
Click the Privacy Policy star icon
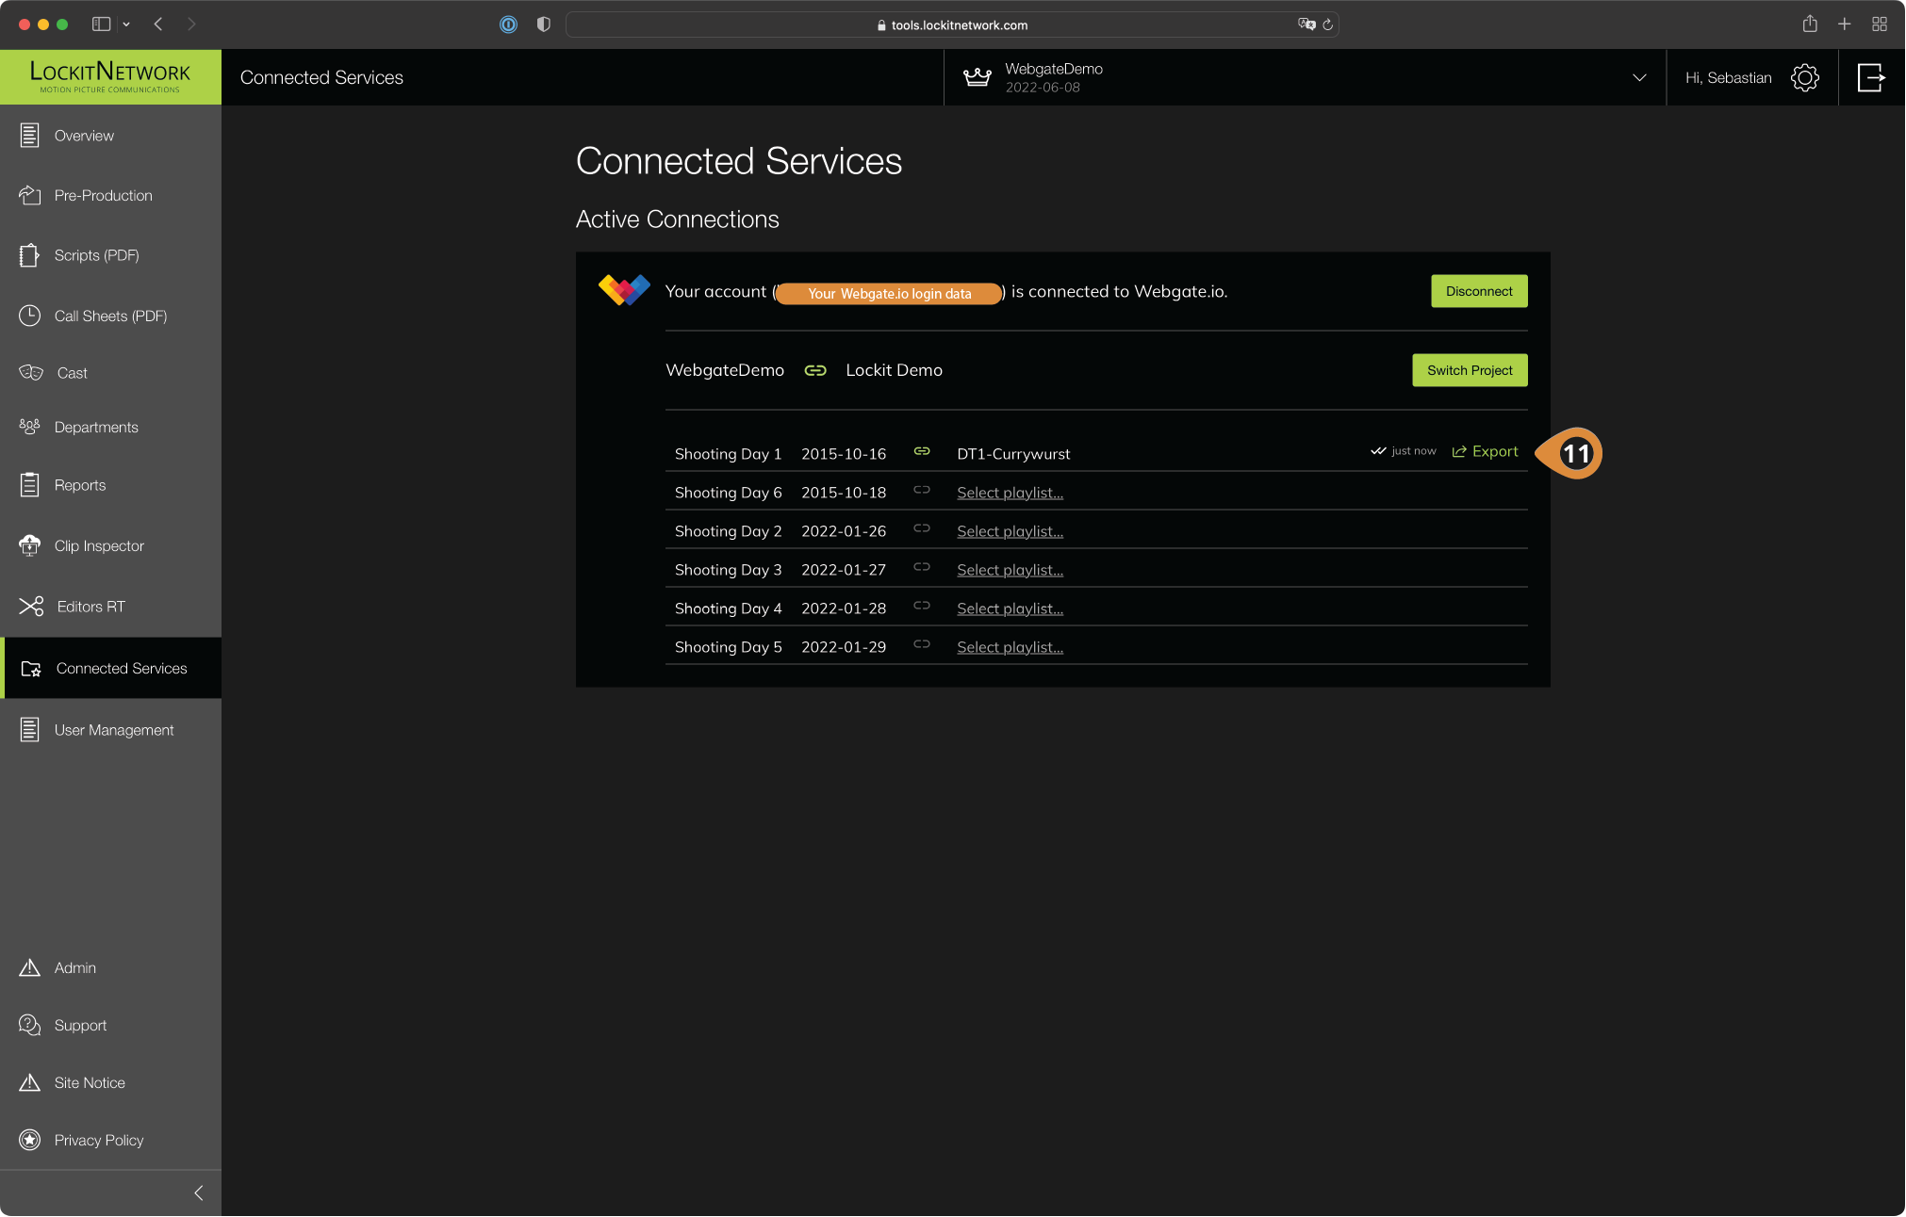point(30,1140)
